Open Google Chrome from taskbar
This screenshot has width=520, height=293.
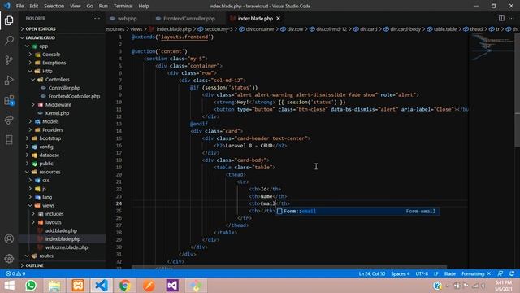tap(125, 286)
